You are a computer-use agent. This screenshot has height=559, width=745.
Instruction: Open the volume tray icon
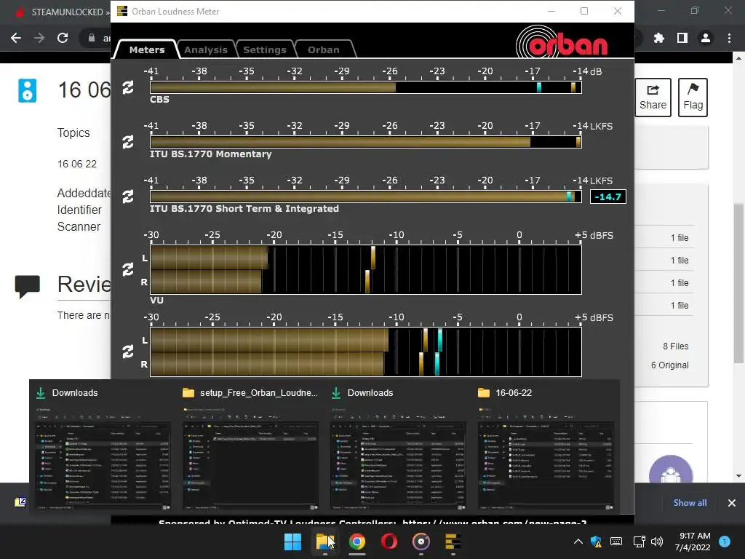(657, 542)
